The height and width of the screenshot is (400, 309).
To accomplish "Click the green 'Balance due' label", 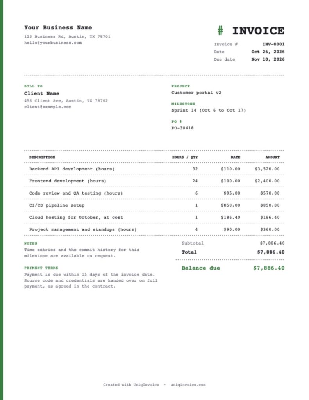I will (201, 268).
